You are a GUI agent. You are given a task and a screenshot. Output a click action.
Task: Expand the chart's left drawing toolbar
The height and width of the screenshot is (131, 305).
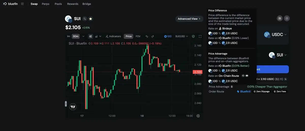pos(66,104)
